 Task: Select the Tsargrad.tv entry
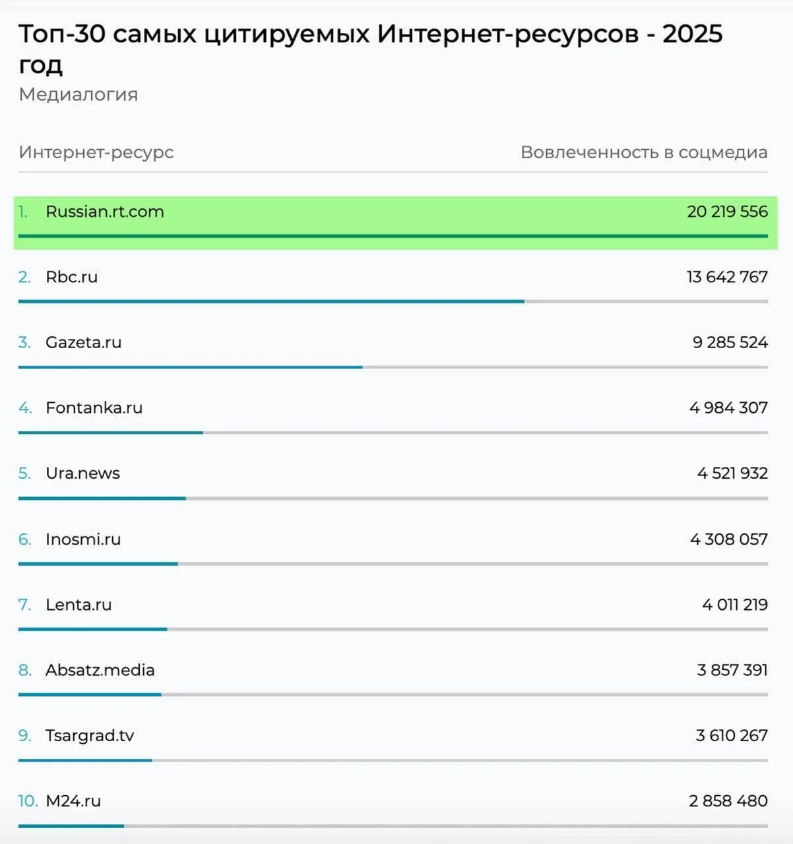click(x=90, y=735)
